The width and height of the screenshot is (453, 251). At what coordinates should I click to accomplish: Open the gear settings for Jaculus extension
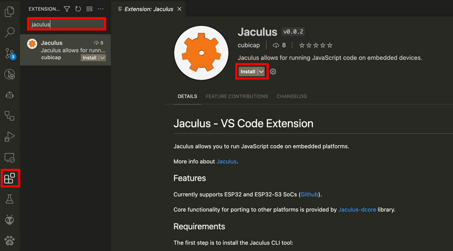(273, 71)
